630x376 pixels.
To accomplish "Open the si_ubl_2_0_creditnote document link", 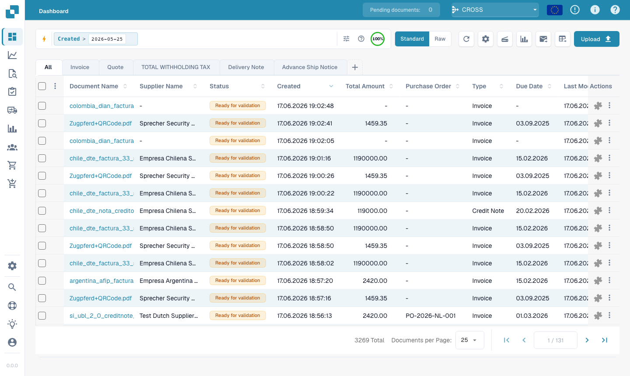I will click(x=101, y=316).
